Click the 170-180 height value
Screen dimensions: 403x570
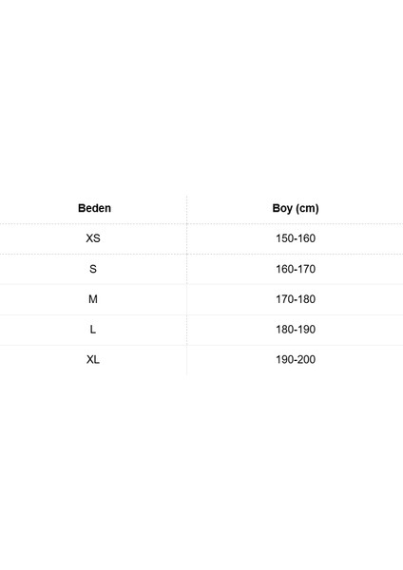(296, 299)
